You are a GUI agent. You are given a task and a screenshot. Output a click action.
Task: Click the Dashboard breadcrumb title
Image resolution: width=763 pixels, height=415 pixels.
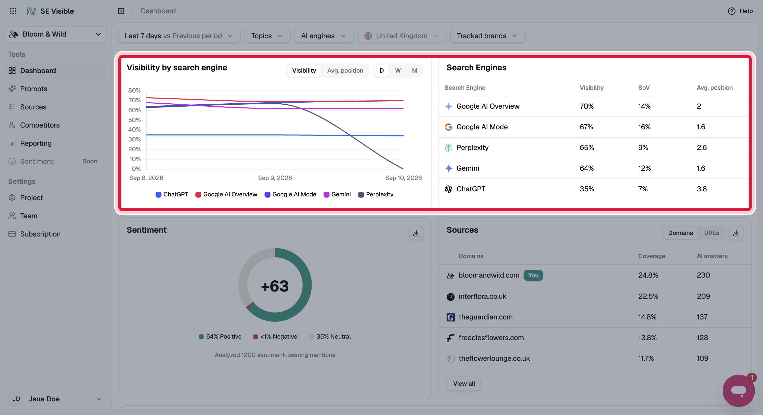pos(158,11)
